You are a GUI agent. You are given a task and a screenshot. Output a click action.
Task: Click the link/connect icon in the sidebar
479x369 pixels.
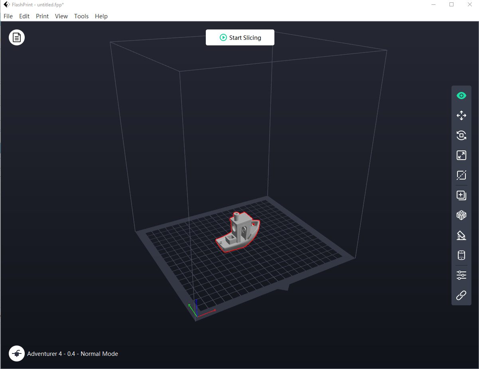click(461, 295)
